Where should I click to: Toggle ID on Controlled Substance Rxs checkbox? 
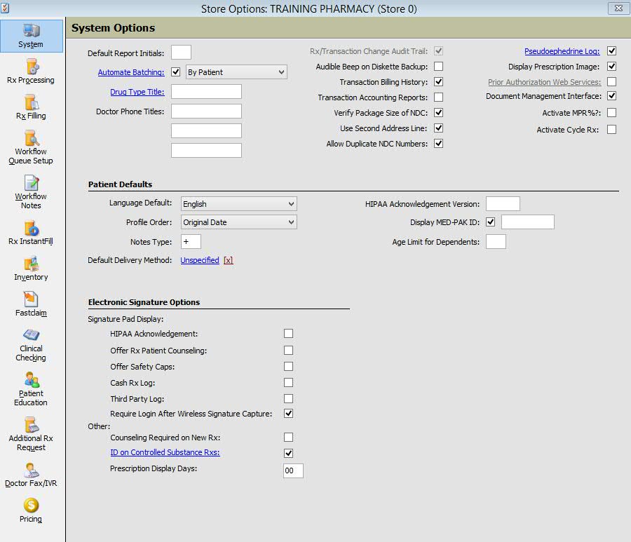pos(289,453)
